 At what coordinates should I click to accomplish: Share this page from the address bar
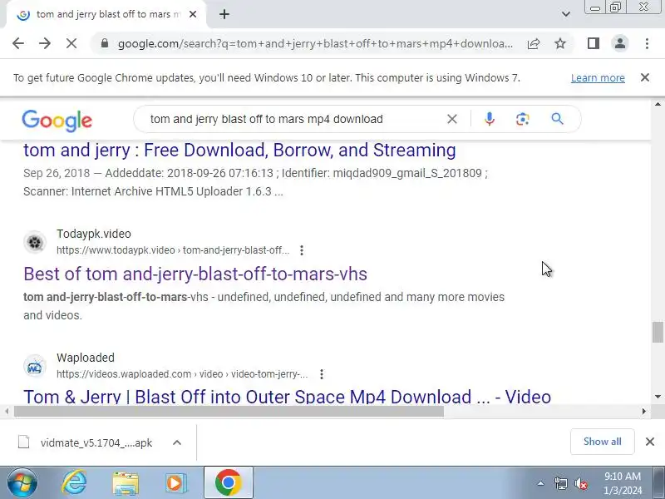pyautogui.click(x=534, y=43)
